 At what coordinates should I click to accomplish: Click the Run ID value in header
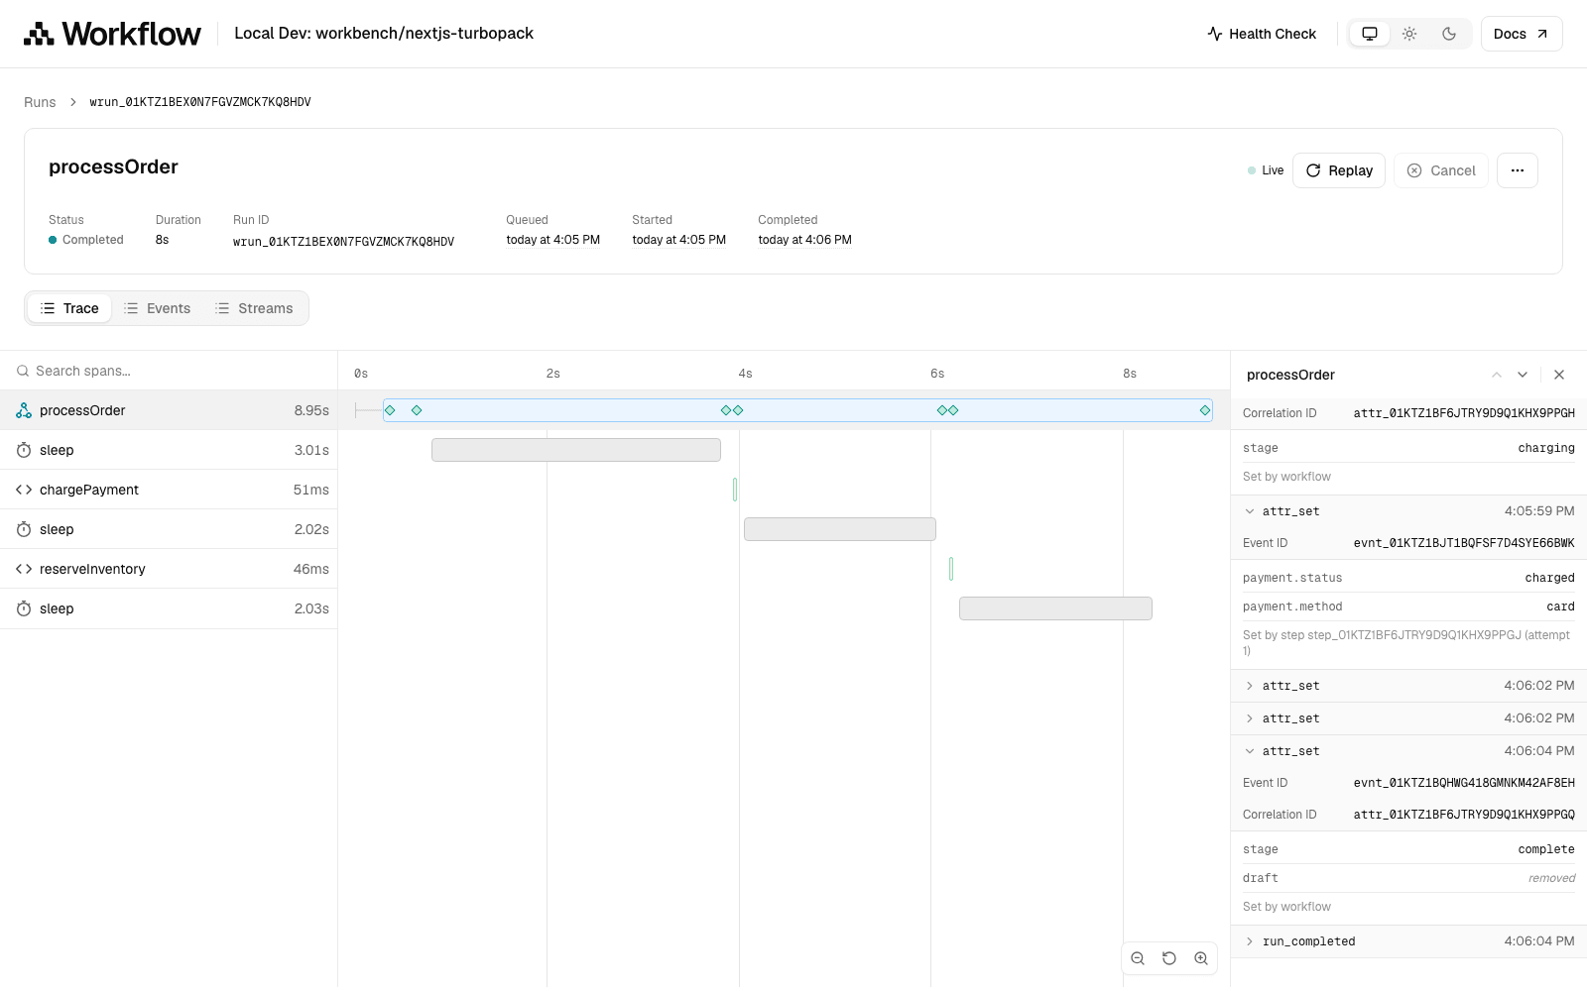pos(343,241)
